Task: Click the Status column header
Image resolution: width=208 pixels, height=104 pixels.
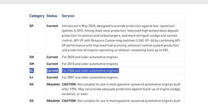Action: pyautogui.click(x=52, y=16)
